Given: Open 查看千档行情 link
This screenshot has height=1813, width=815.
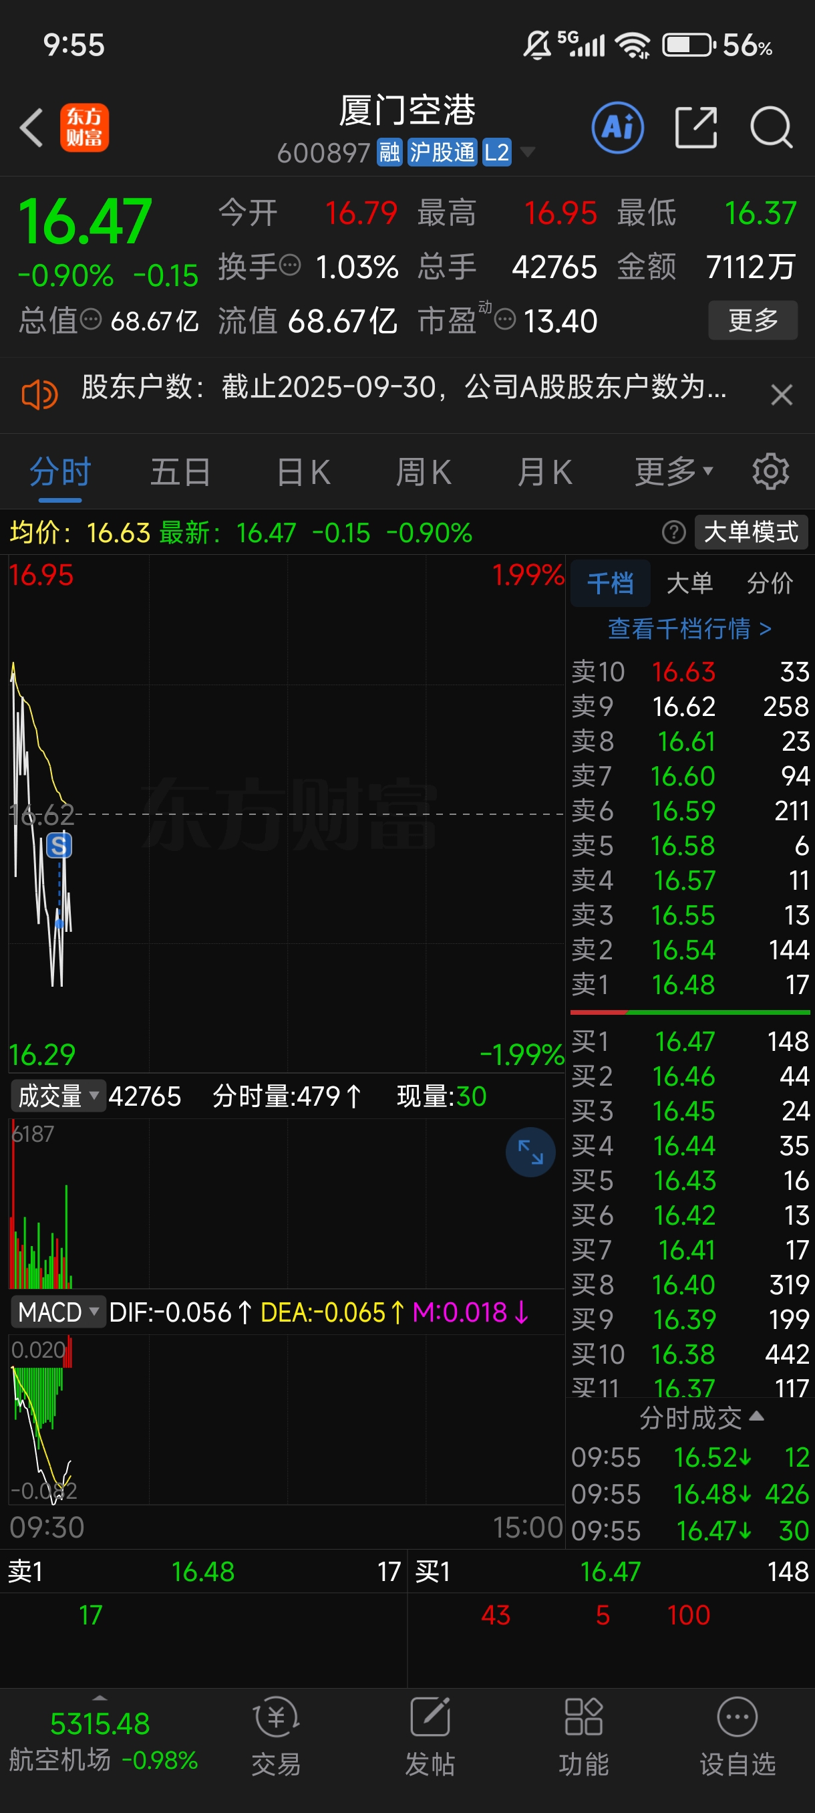Looking at the screenshot, I should coord(690,628).
